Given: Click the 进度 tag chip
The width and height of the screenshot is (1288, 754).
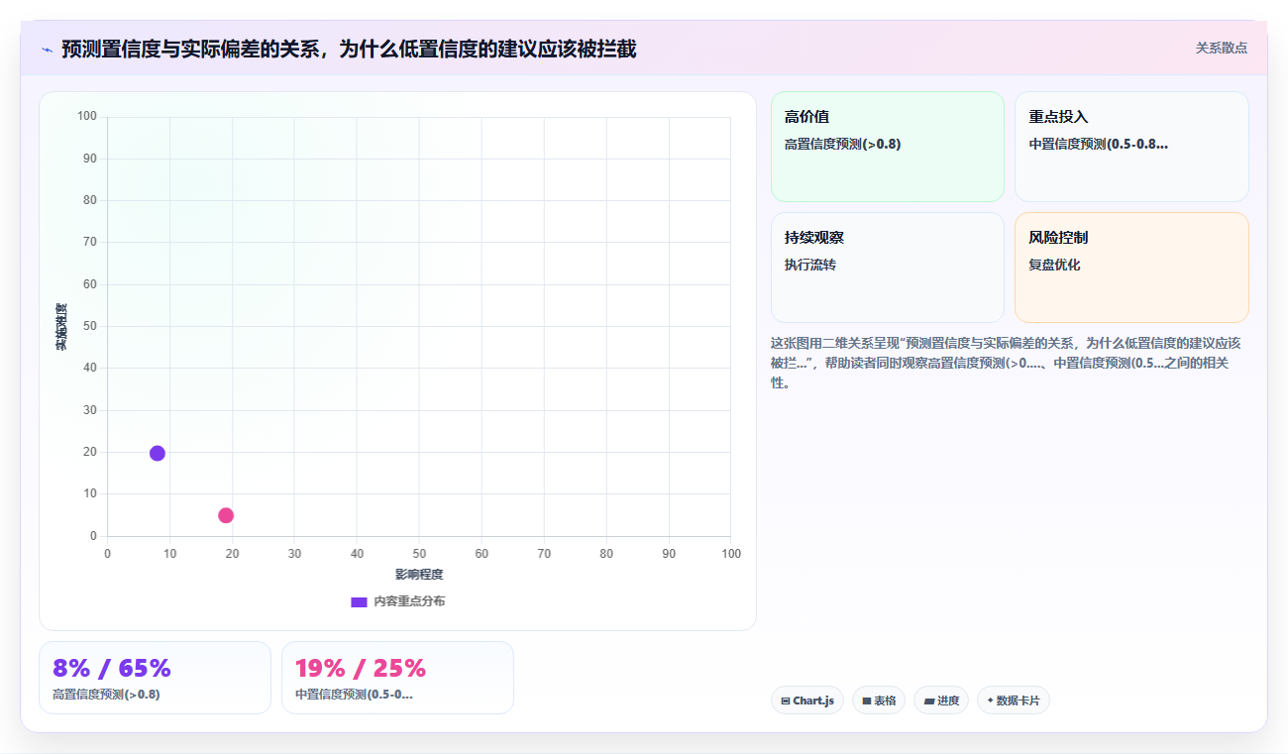Looking at the screenshot, I should (941, 700).
